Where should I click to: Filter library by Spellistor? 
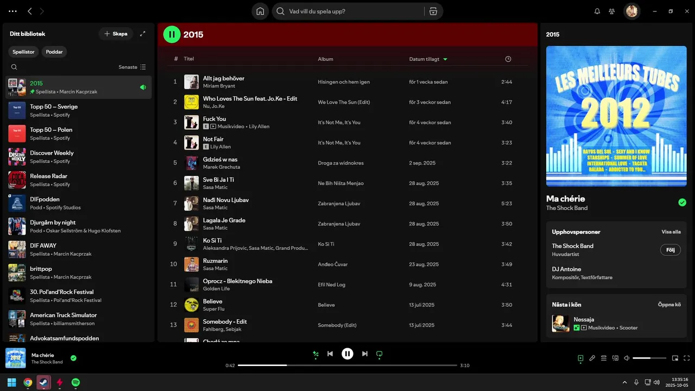pyautogui.click(x=23, y=52)
